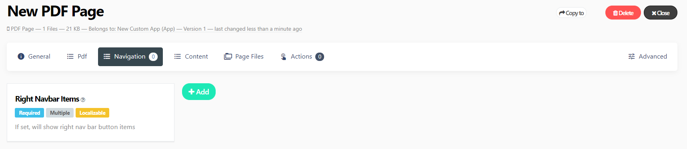Viewport: 687px width, 149px height.
Task: Click the Page Files folder icon
Action: 228,57
